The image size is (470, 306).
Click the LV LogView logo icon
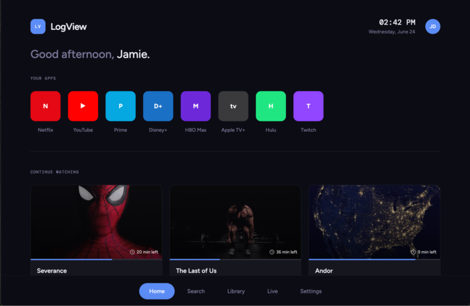pos(38,26)
